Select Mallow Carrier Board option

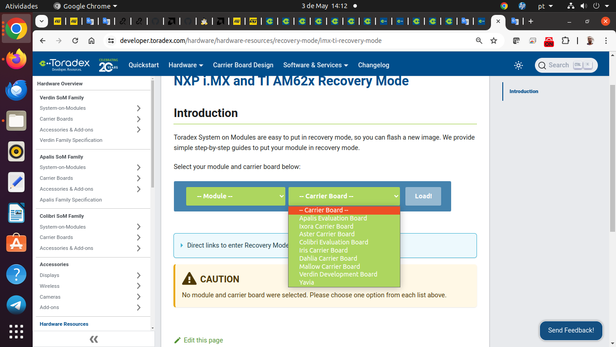pos(344,267)
